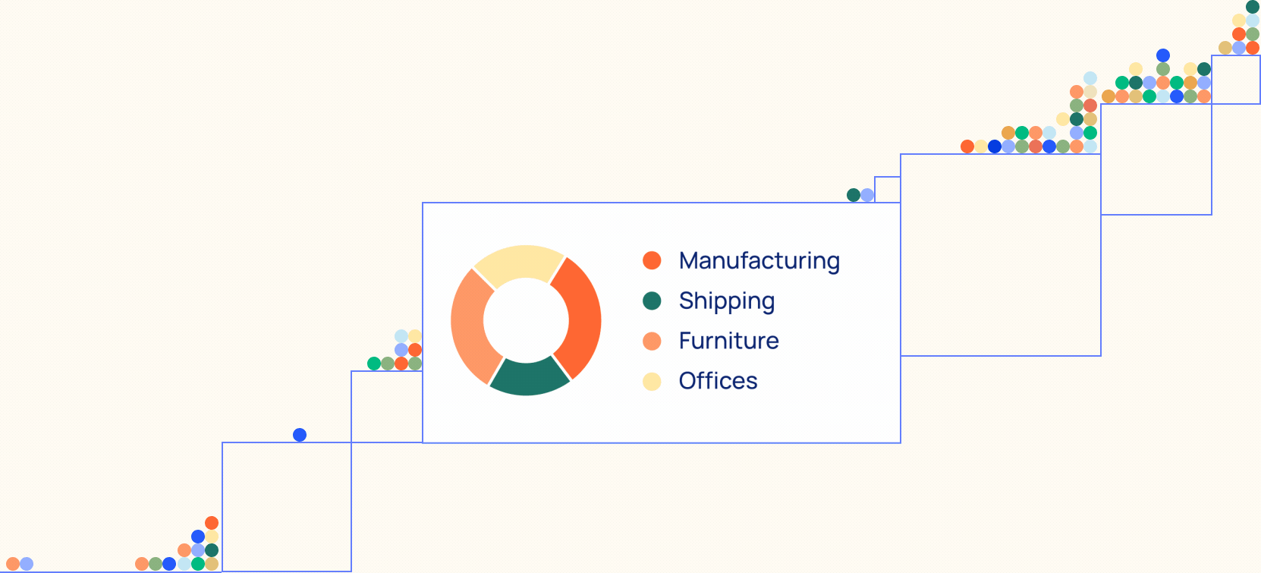
Task: Click the orange Manufacturing legend dot
Action: tap(652, 260)
